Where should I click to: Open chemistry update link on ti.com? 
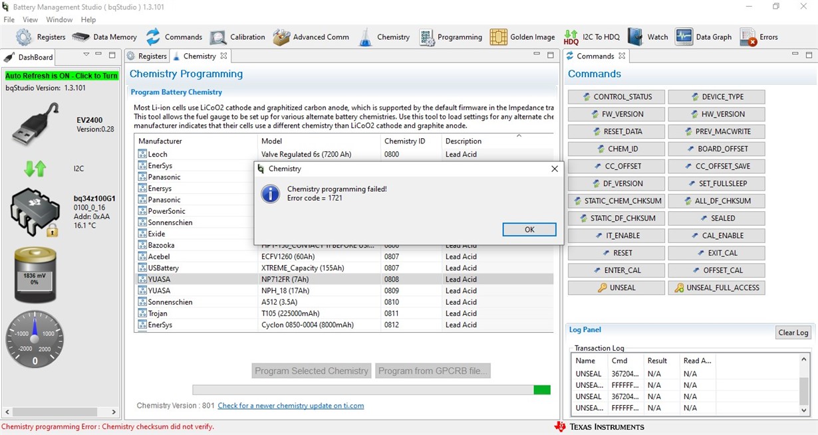tap(291, 406)
